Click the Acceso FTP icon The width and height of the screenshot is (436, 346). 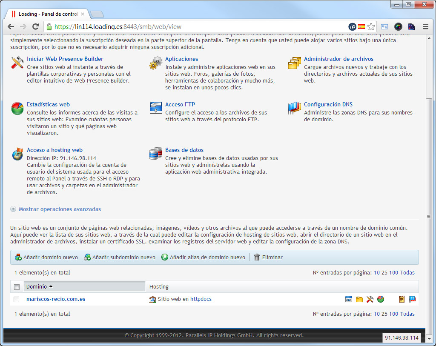(156, 108)
